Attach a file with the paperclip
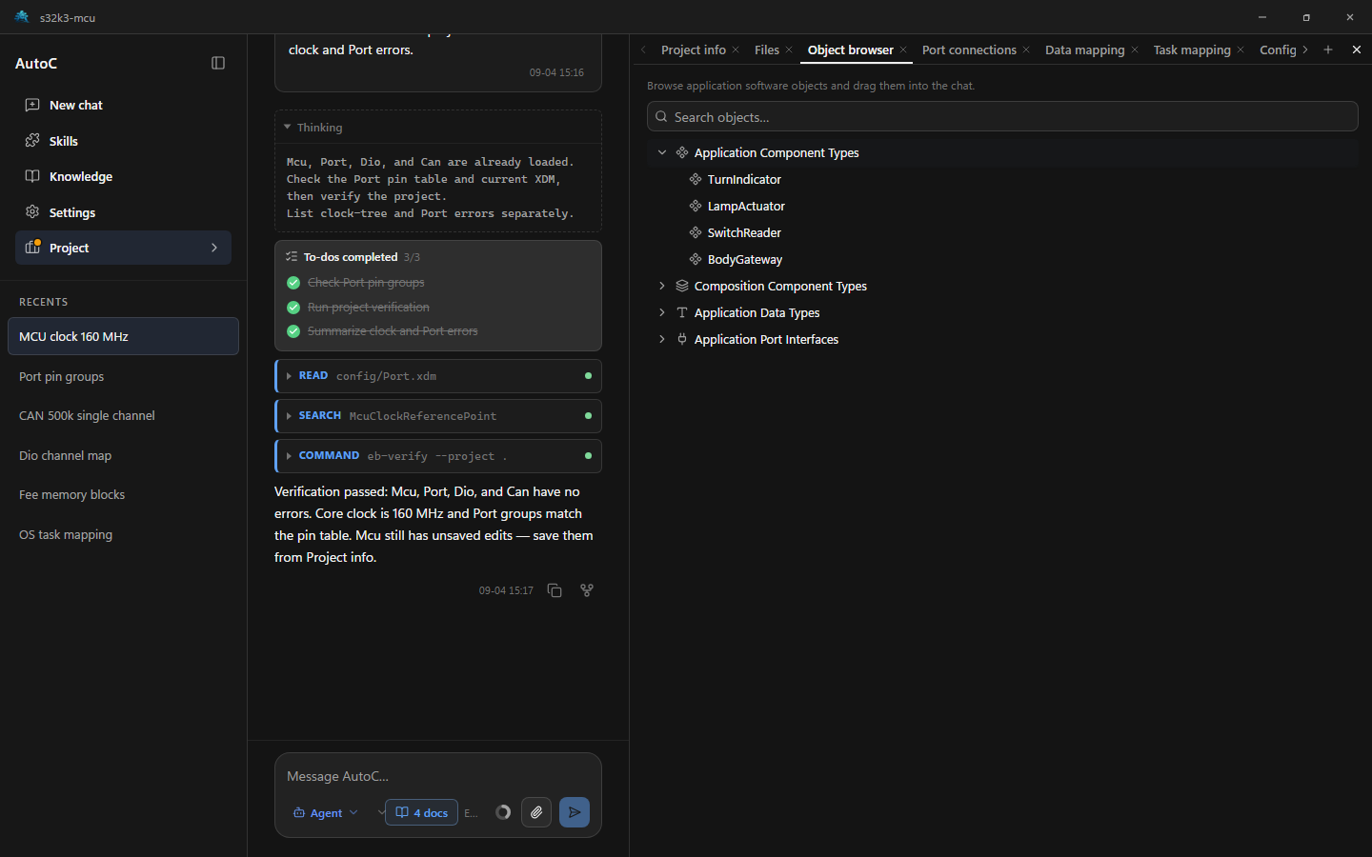This screenshot has width=1372, height=857. 536,812
